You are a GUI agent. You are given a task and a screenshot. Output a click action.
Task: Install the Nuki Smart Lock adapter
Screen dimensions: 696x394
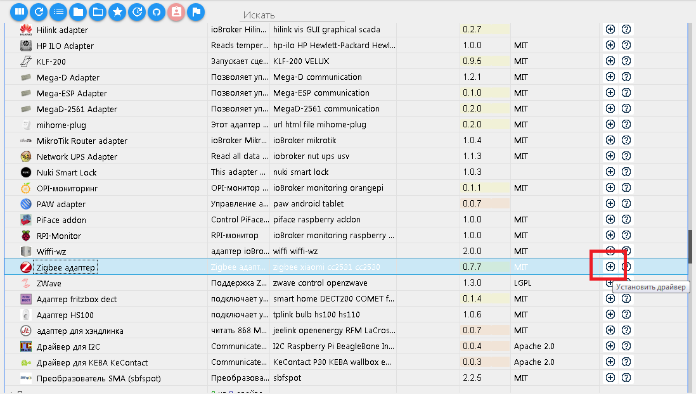tap(610, 172)
